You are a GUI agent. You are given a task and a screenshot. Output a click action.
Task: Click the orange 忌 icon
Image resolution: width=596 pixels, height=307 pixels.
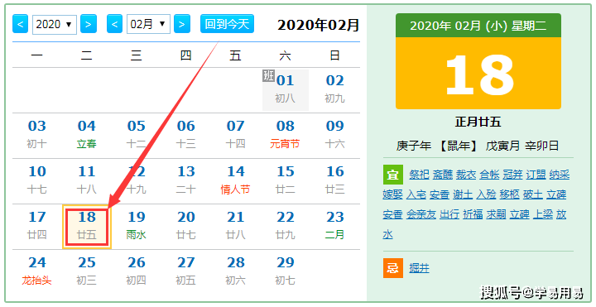pyautogui.click(x=392, y=268)
